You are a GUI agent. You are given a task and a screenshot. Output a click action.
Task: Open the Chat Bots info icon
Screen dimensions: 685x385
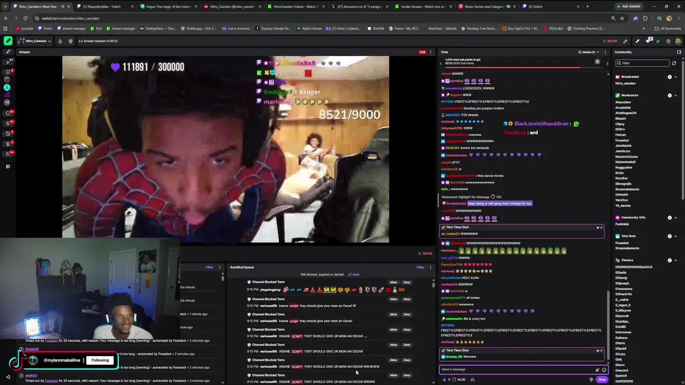[669, 236]
